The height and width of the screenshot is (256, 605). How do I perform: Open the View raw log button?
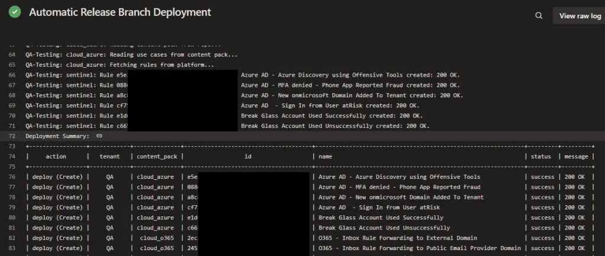tap(580, 16)
